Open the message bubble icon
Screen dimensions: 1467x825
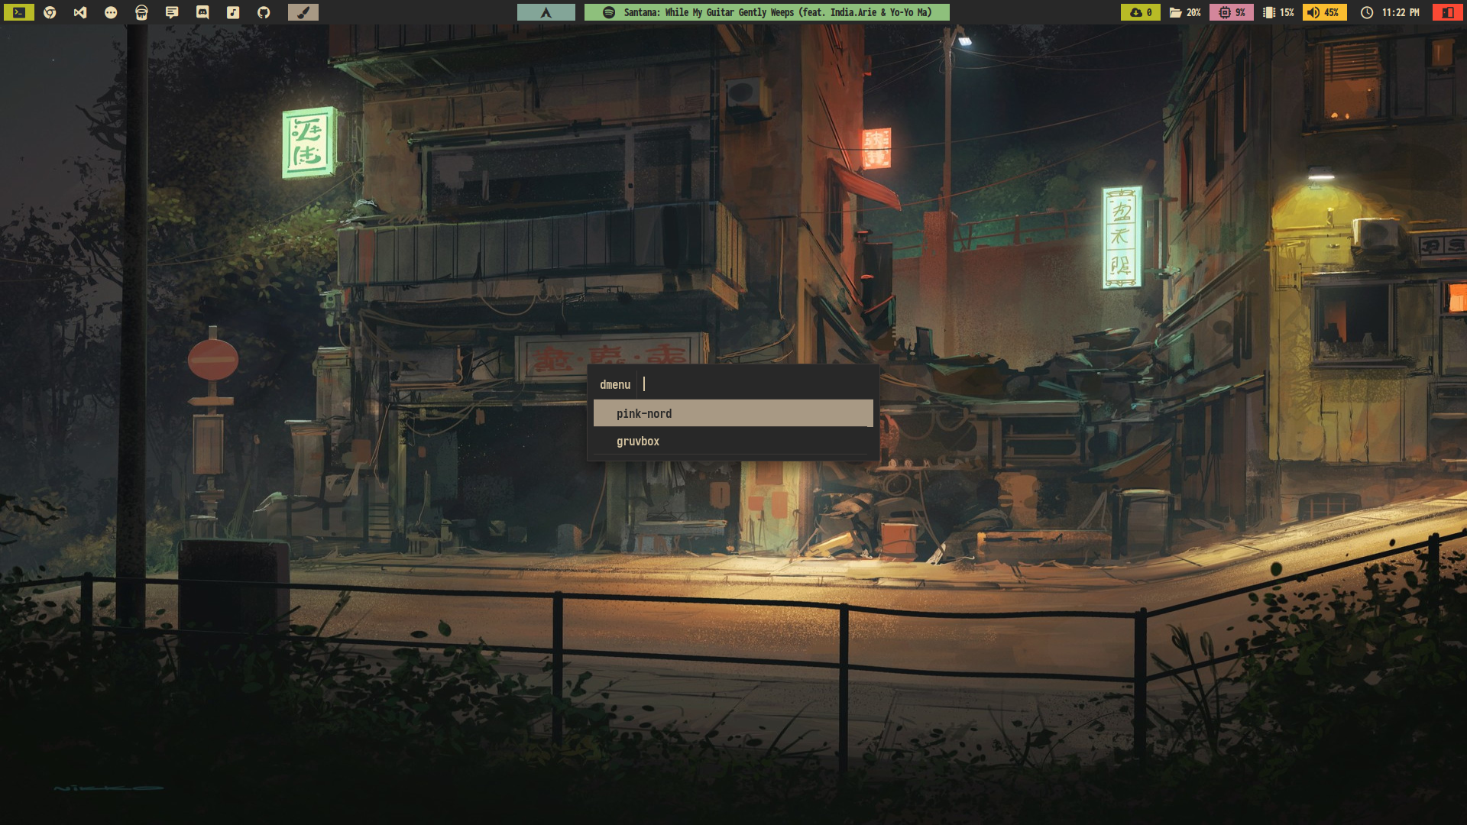[x=172, y=12]
